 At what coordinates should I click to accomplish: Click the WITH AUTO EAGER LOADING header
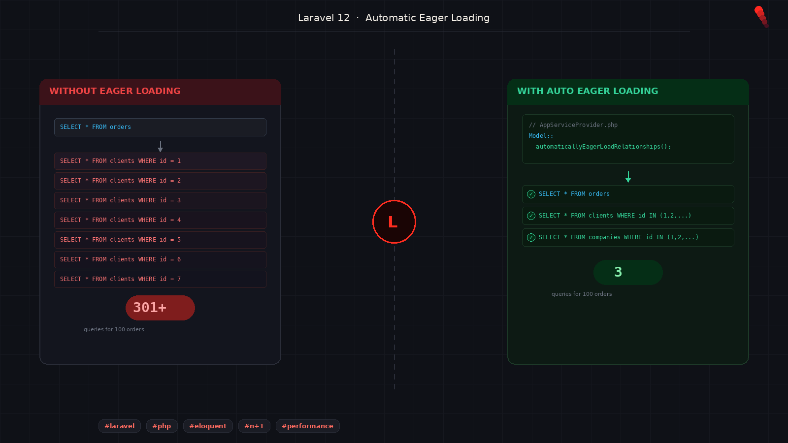(628, 92)
